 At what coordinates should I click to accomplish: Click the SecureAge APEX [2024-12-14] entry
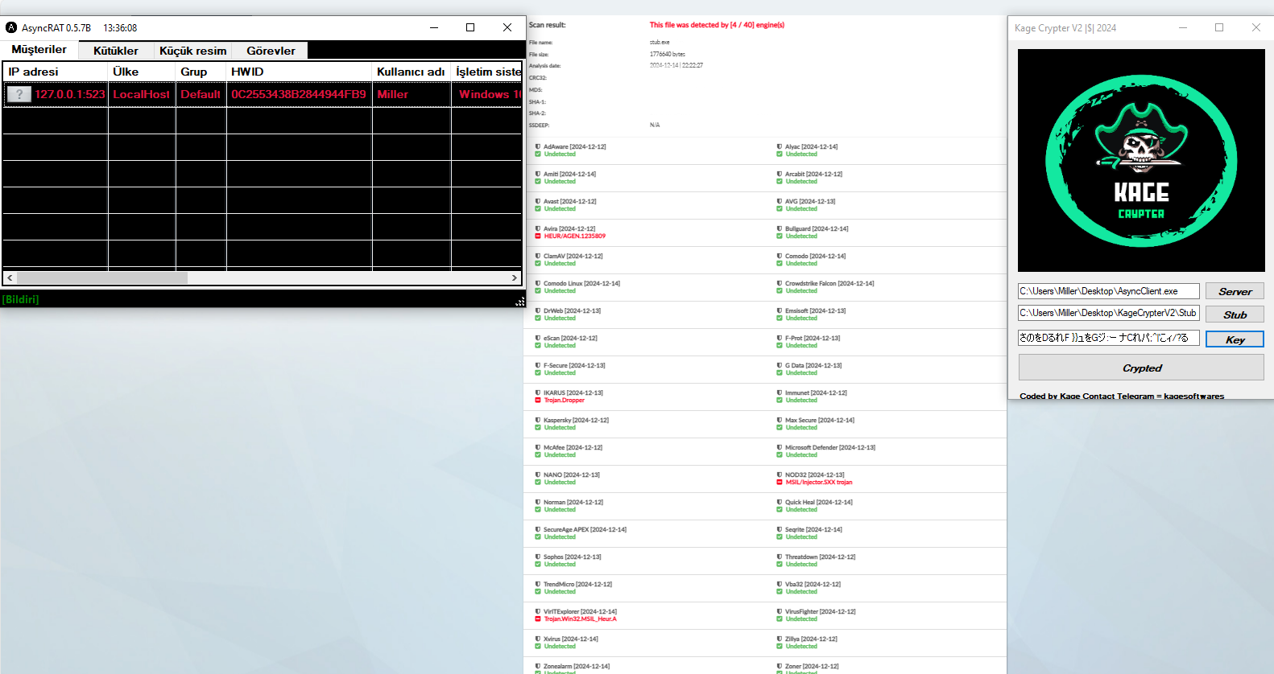click(x=585, y=529)
